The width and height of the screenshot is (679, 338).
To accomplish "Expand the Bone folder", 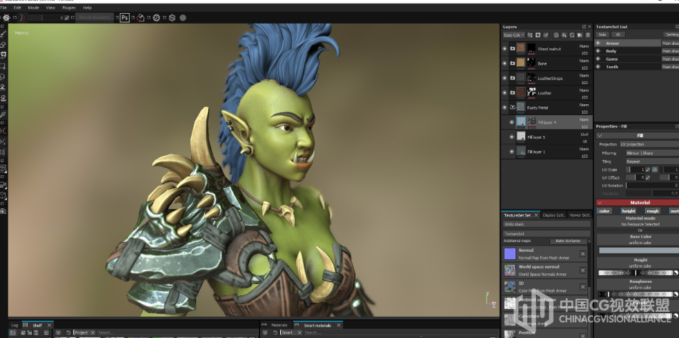I will coord(512,63).
